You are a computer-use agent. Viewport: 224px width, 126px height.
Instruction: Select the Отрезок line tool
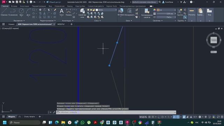(x=4, y=12)
